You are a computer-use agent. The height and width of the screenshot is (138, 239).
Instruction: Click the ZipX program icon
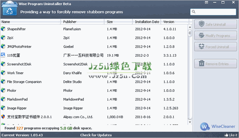coord(3,38)
